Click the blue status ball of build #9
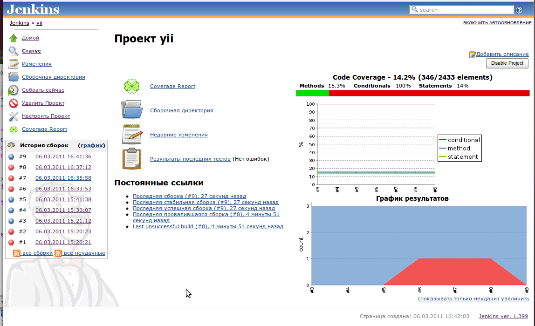This screenshot has height=326, width=535. point(11,157)
